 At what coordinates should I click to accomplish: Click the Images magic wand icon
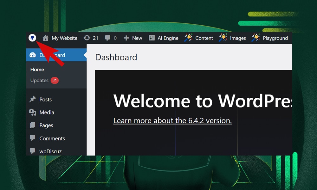click(223, 38)
